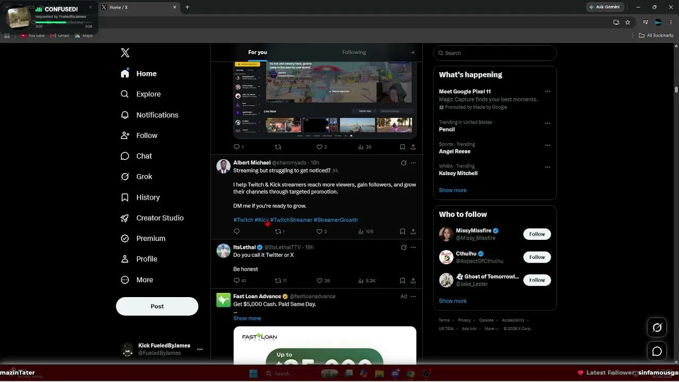Reply to Albert Michael's post
The height and width of the screenshot is (382, 679).
(x=237, y=231)
